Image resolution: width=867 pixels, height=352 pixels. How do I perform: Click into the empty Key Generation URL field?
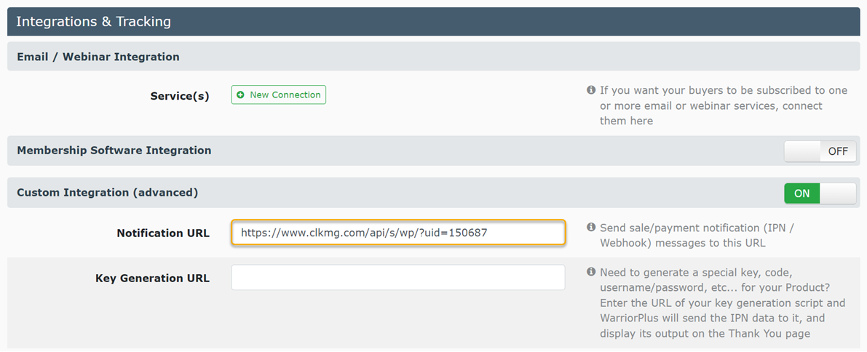pos(397,278)
